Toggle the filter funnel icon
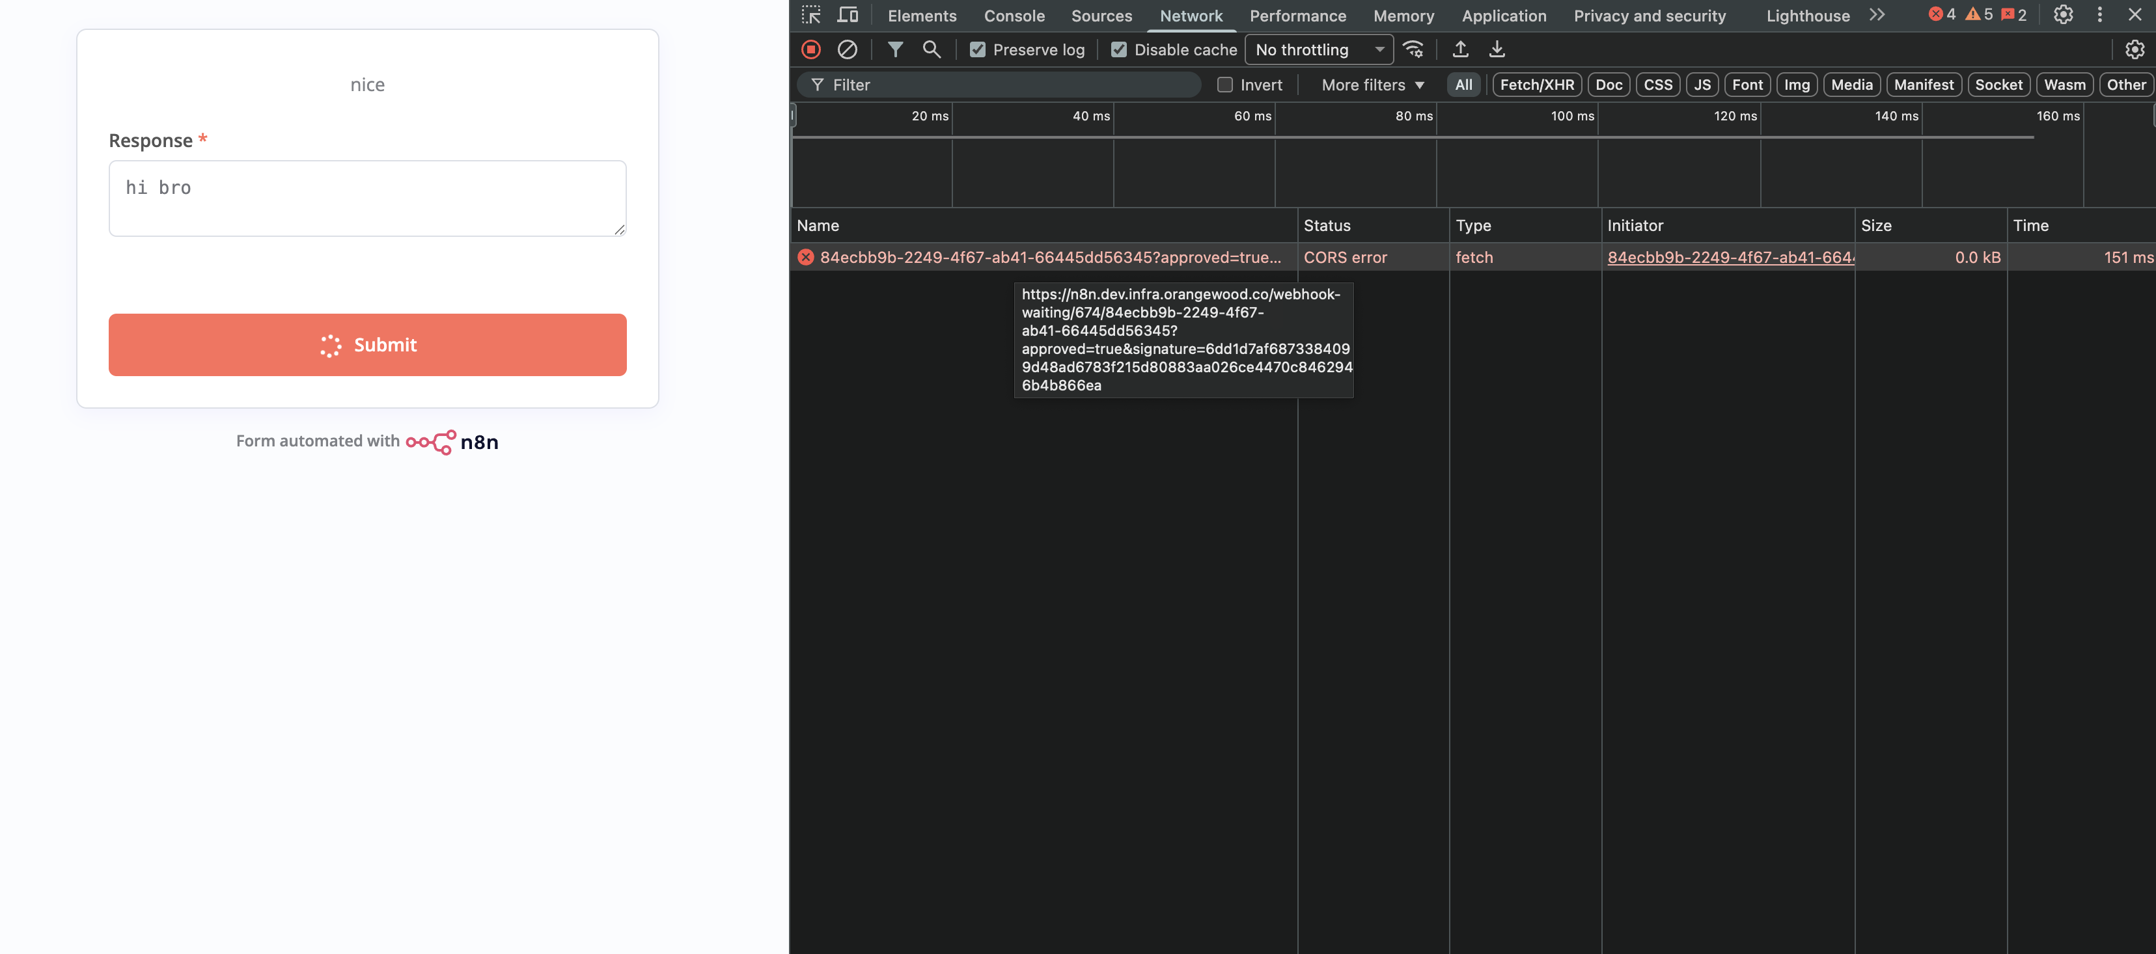 coord(894,49)
